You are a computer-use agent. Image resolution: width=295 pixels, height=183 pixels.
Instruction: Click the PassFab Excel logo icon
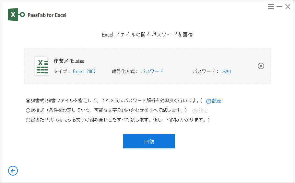(x=17, y=15)
